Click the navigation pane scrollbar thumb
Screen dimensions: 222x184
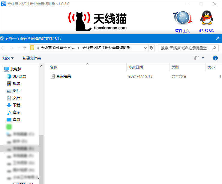click(41, 159)
